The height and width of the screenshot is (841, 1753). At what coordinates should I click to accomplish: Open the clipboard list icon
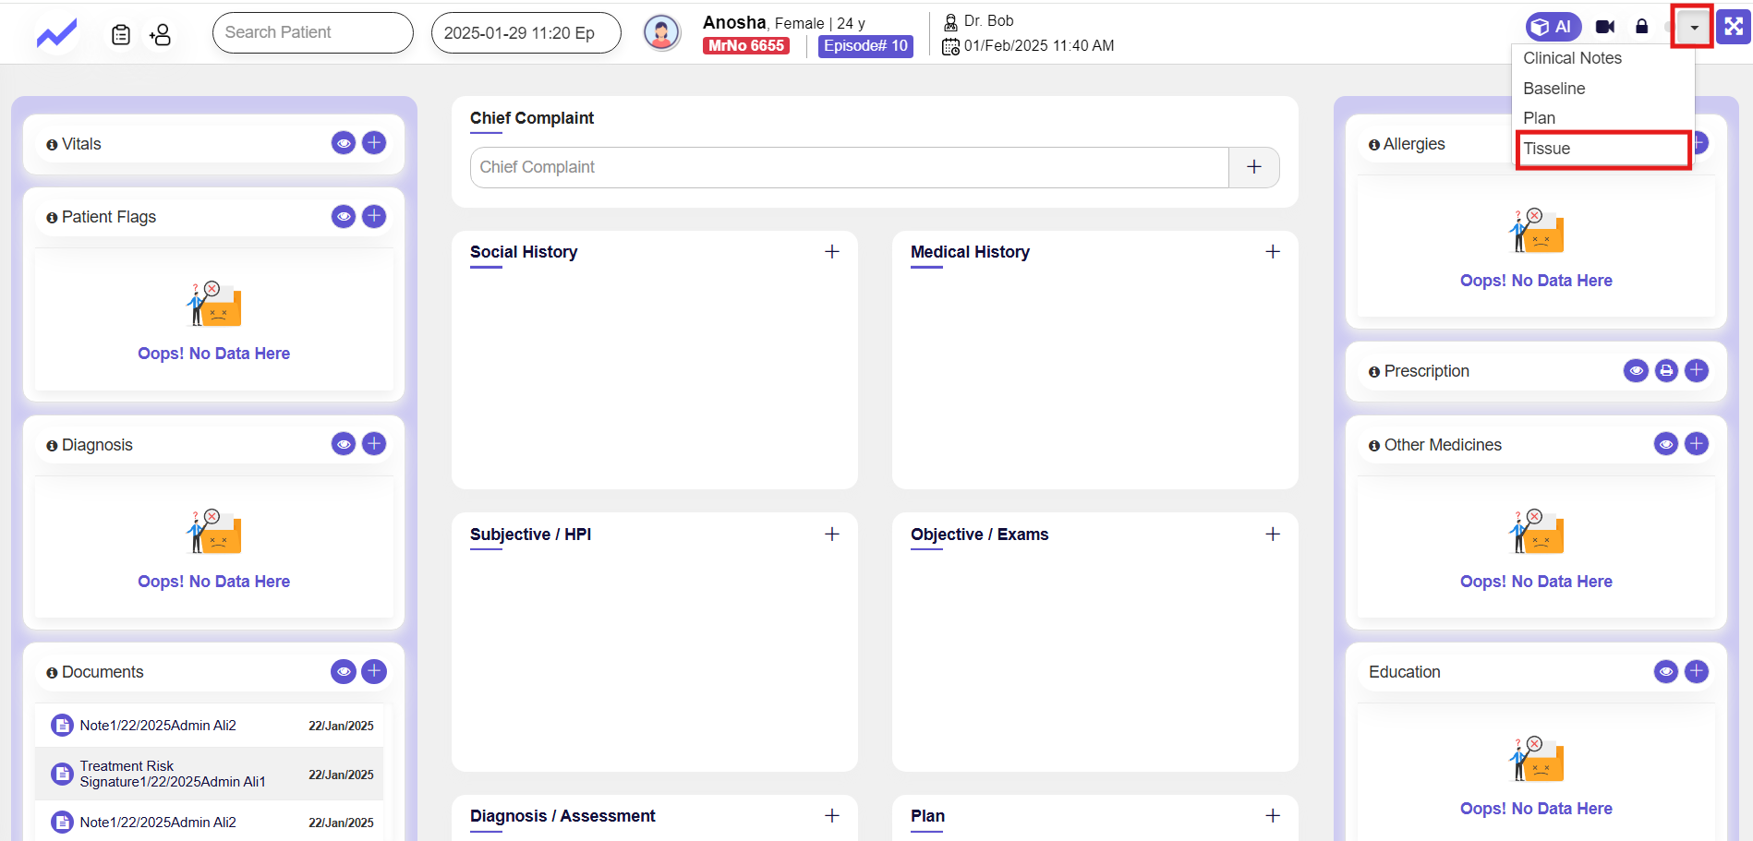121,34
